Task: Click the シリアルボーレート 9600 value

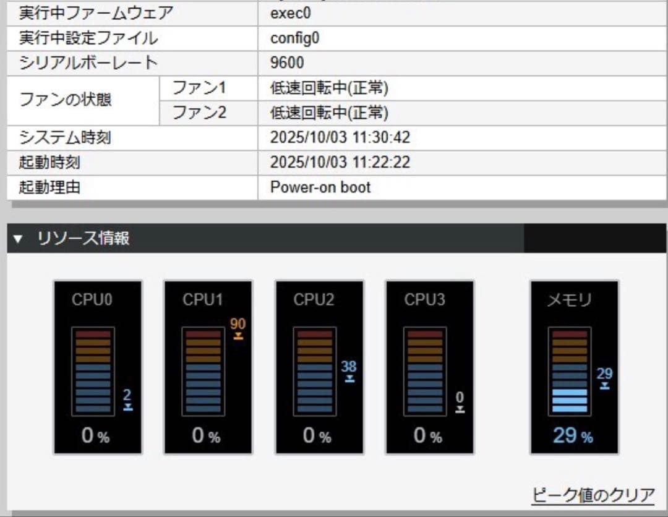Action: (286, 62)
